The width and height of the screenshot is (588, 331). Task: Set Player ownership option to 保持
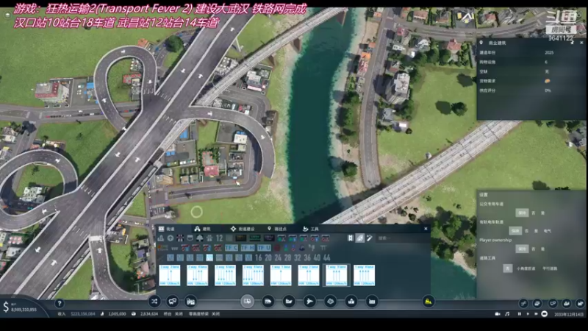(x=522, y=249)
